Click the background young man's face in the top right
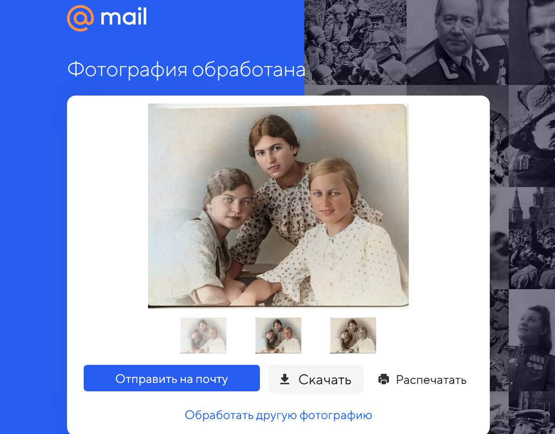 [532, 43]
